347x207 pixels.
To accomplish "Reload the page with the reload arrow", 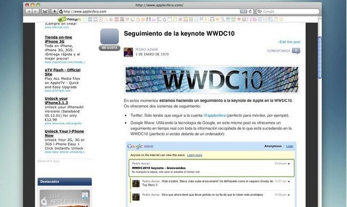I will click(x=250, y=11).
